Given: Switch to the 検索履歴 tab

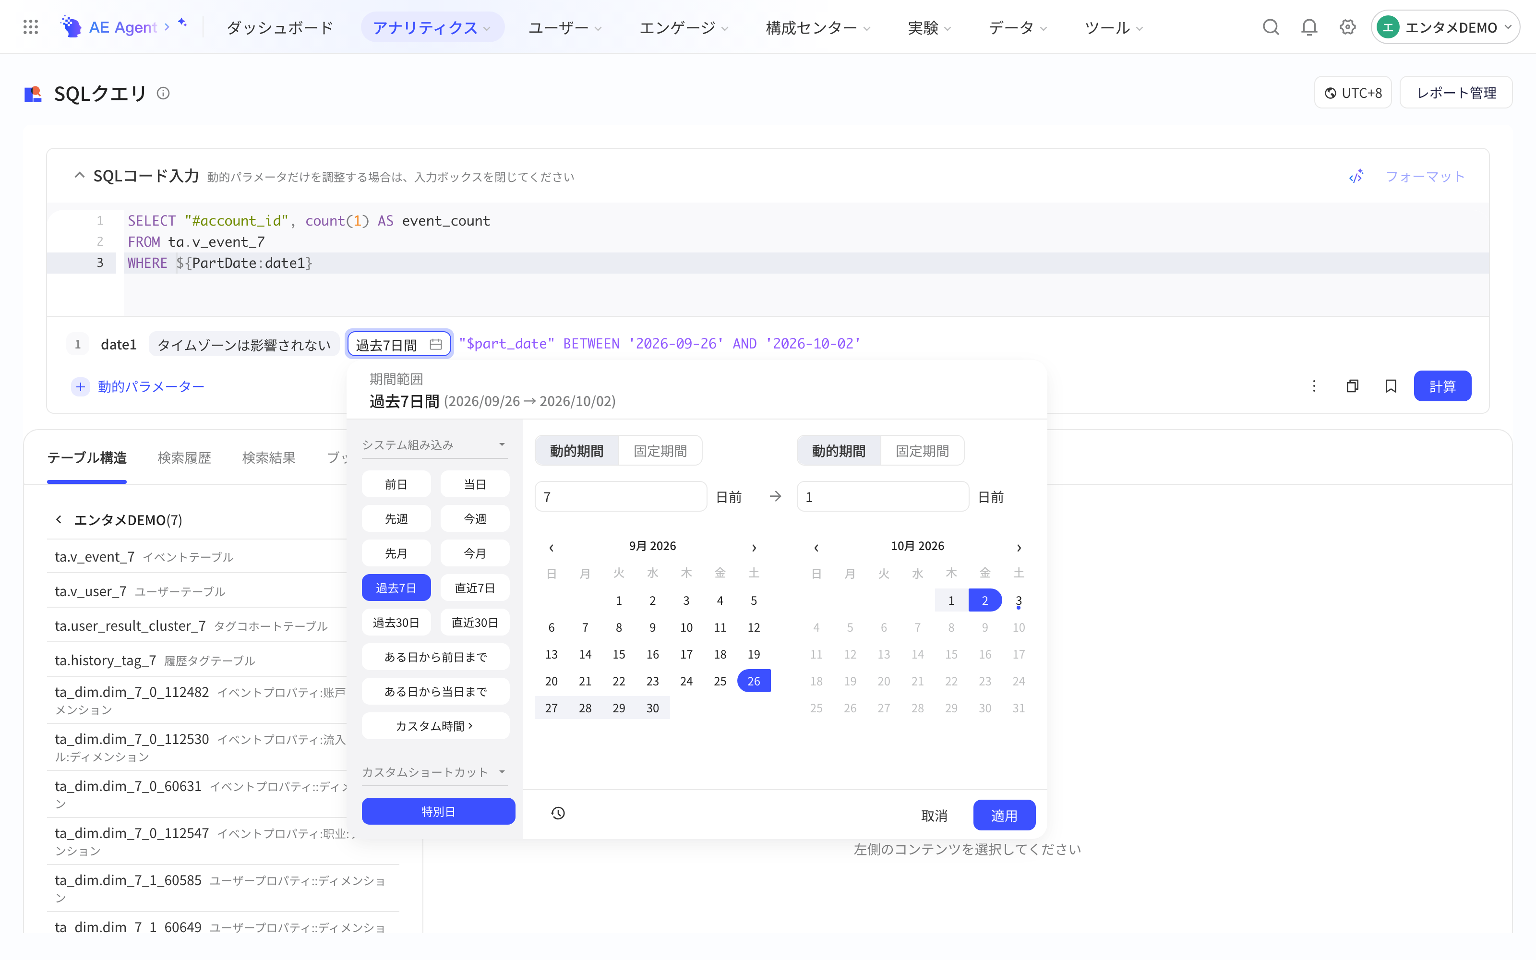Looking at the screenshot, I should pyautogui.click(x=184, y=458).
